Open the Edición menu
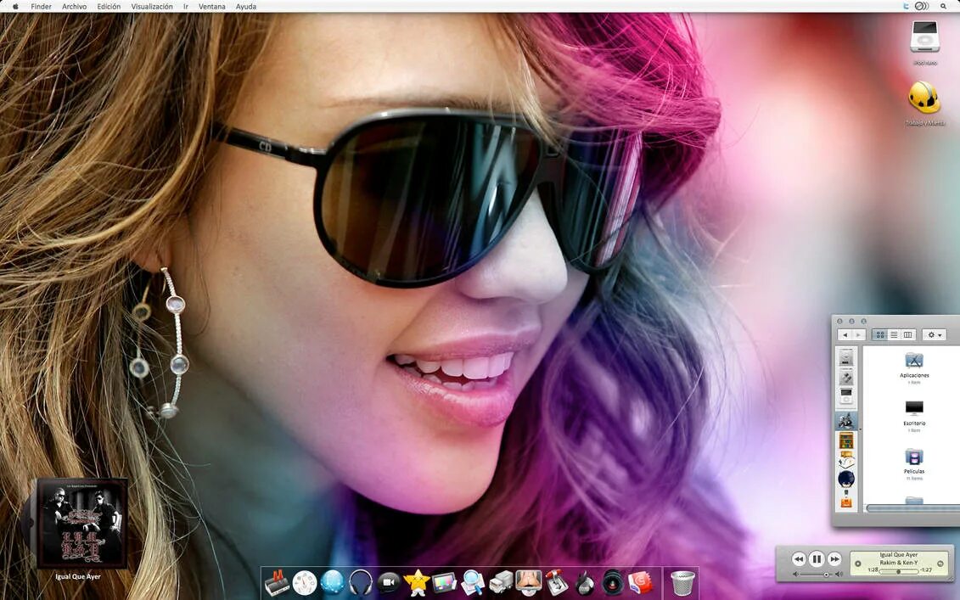This screenshot has width=960, height=600. click(x=109, y=6)
